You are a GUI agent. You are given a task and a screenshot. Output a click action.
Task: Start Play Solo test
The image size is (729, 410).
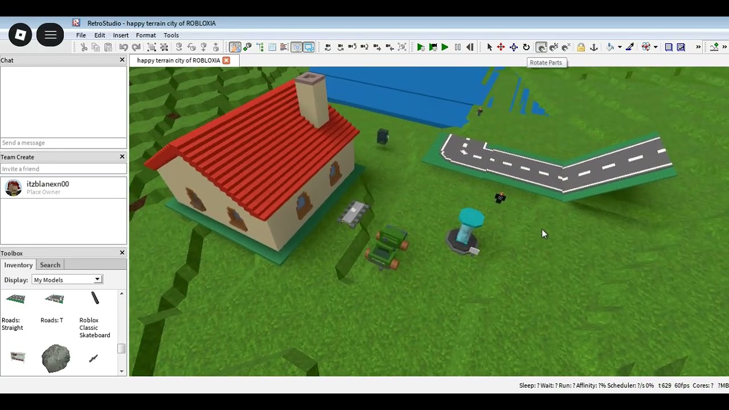click(421, 47)
